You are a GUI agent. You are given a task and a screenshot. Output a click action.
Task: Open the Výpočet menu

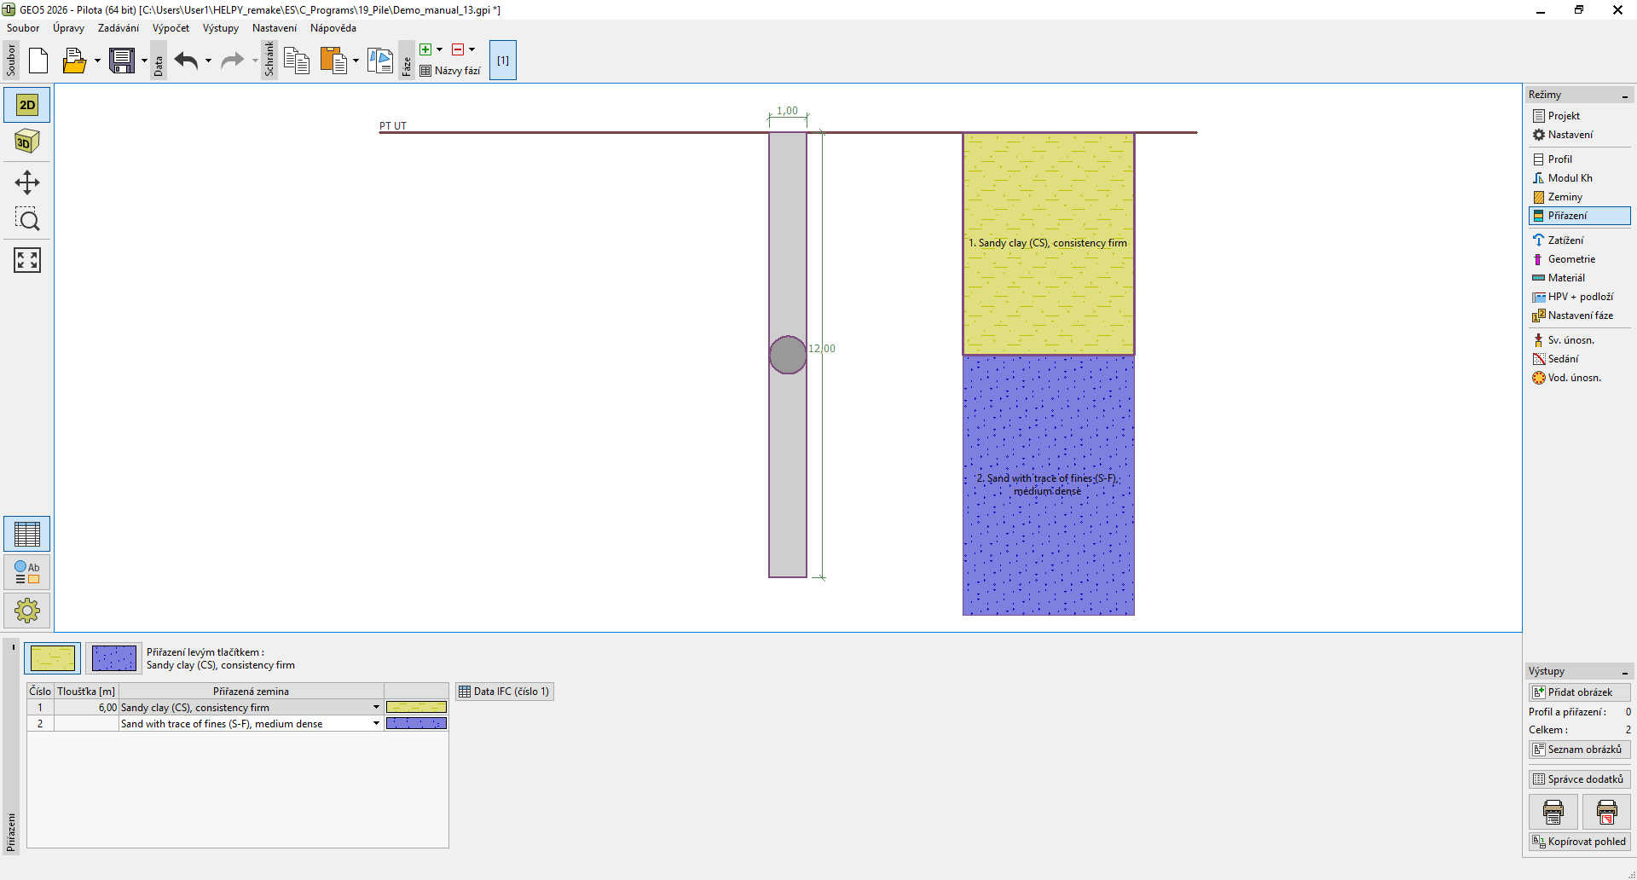click(x=171, y=28)
